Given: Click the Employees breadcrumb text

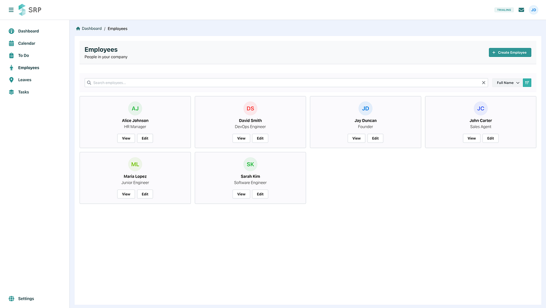Looking at the screenshot, I should pyautogui.click(x=118, y=29).
